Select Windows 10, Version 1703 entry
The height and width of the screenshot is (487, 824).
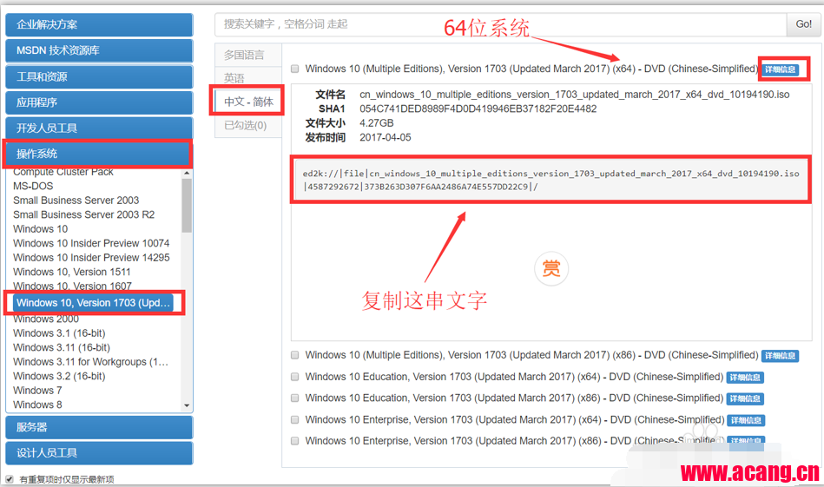coord(93,303)
